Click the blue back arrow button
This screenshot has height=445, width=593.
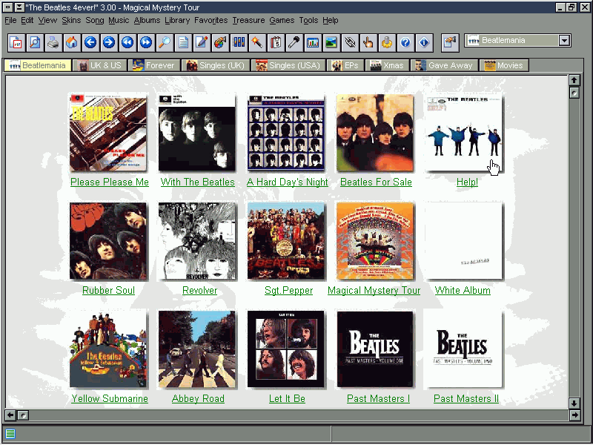pyautogui.click(x=90, y=42)
